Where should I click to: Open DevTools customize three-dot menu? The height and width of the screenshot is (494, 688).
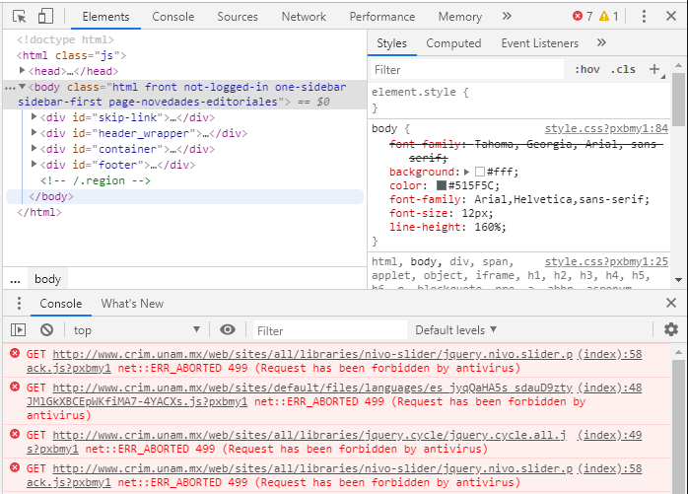coord(644,17)
